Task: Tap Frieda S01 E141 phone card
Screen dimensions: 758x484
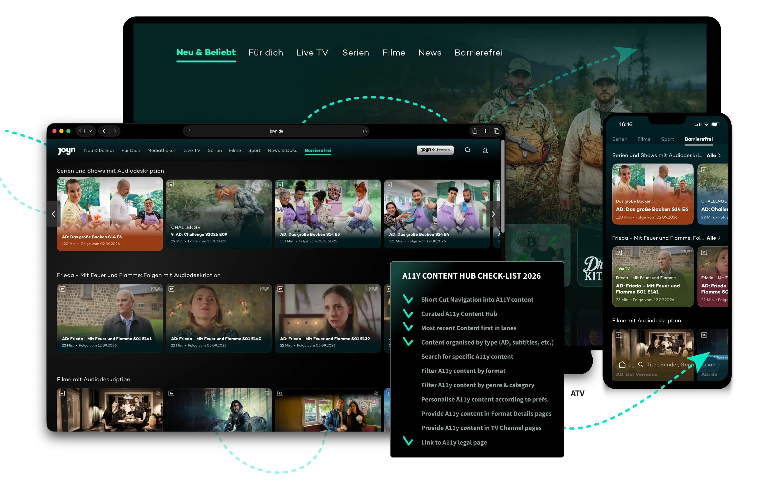Action: pyautogui.click(x=652, y=276)
